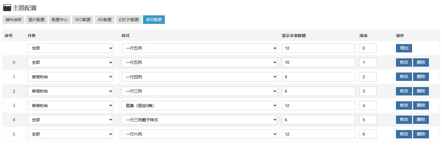
Task: Switch to the 图片配置 tab
Action: coord(37,20)
